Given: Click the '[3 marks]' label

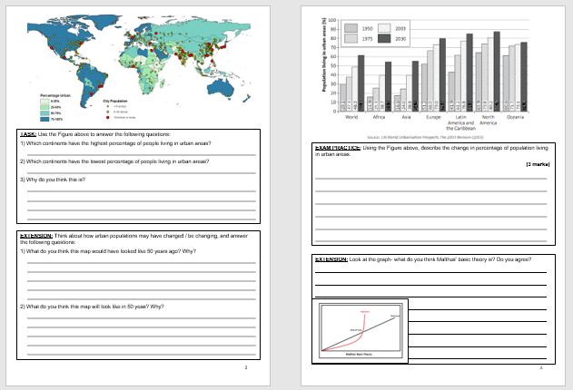Looking at the screenshot, I should pyautogui.click(x=538, y=164).
